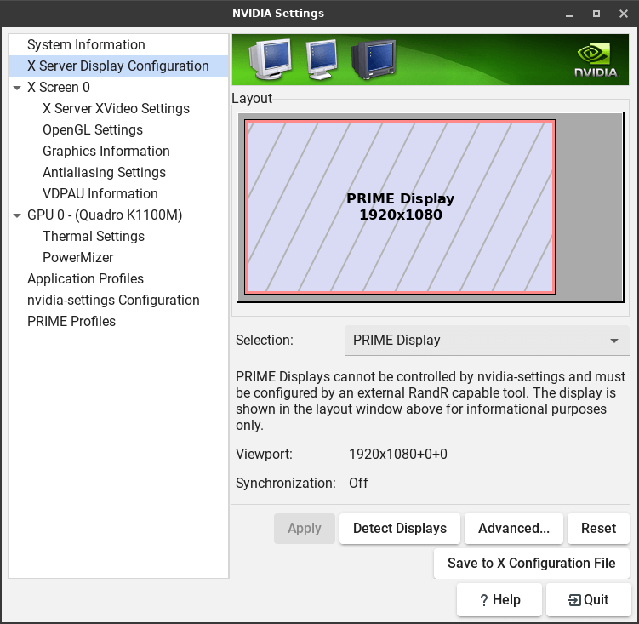Open Application Profiles page
This screenshot has height=624, width=639.
[85, 278]
